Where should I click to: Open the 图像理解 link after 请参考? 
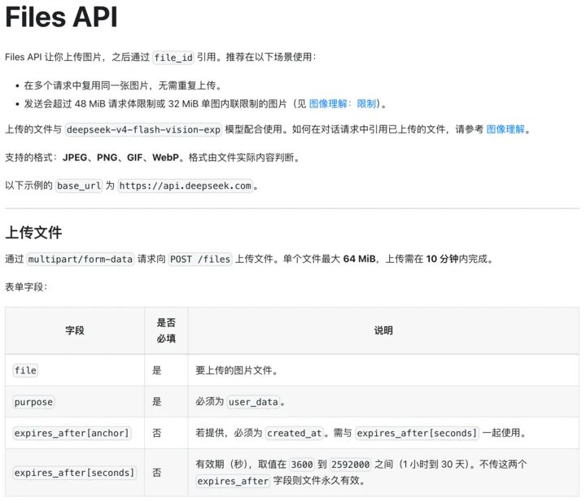point(505,129)
